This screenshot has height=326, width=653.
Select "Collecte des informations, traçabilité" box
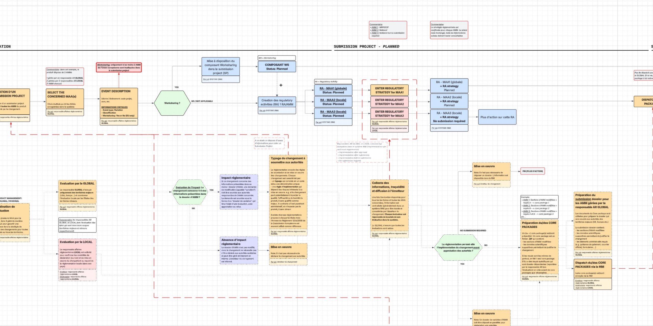(x=389, y=206)
